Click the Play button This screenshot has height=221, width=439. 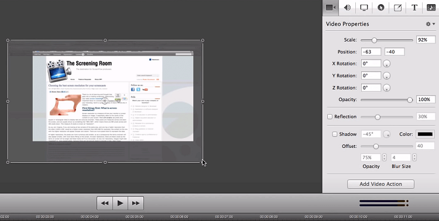coord(120,203)
